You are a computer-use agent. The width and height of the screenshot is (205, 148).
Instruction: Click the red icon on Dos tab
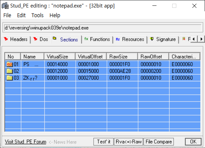[x=35, y=39]
